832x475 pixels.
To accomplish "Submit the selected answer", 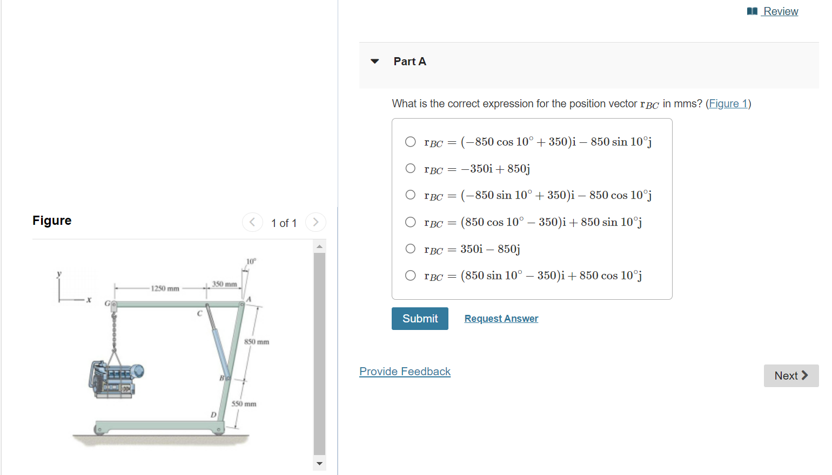I will [420, 318].
